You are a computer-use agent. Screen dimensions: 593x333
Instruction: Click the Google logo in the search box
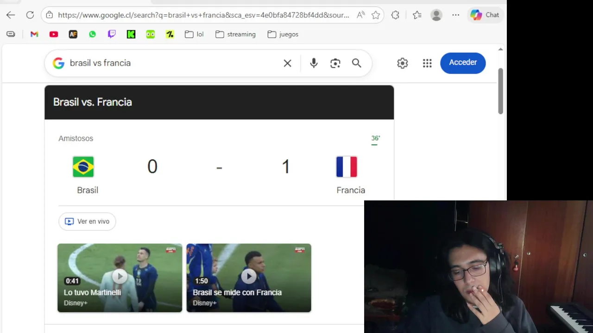coord(58,63)
